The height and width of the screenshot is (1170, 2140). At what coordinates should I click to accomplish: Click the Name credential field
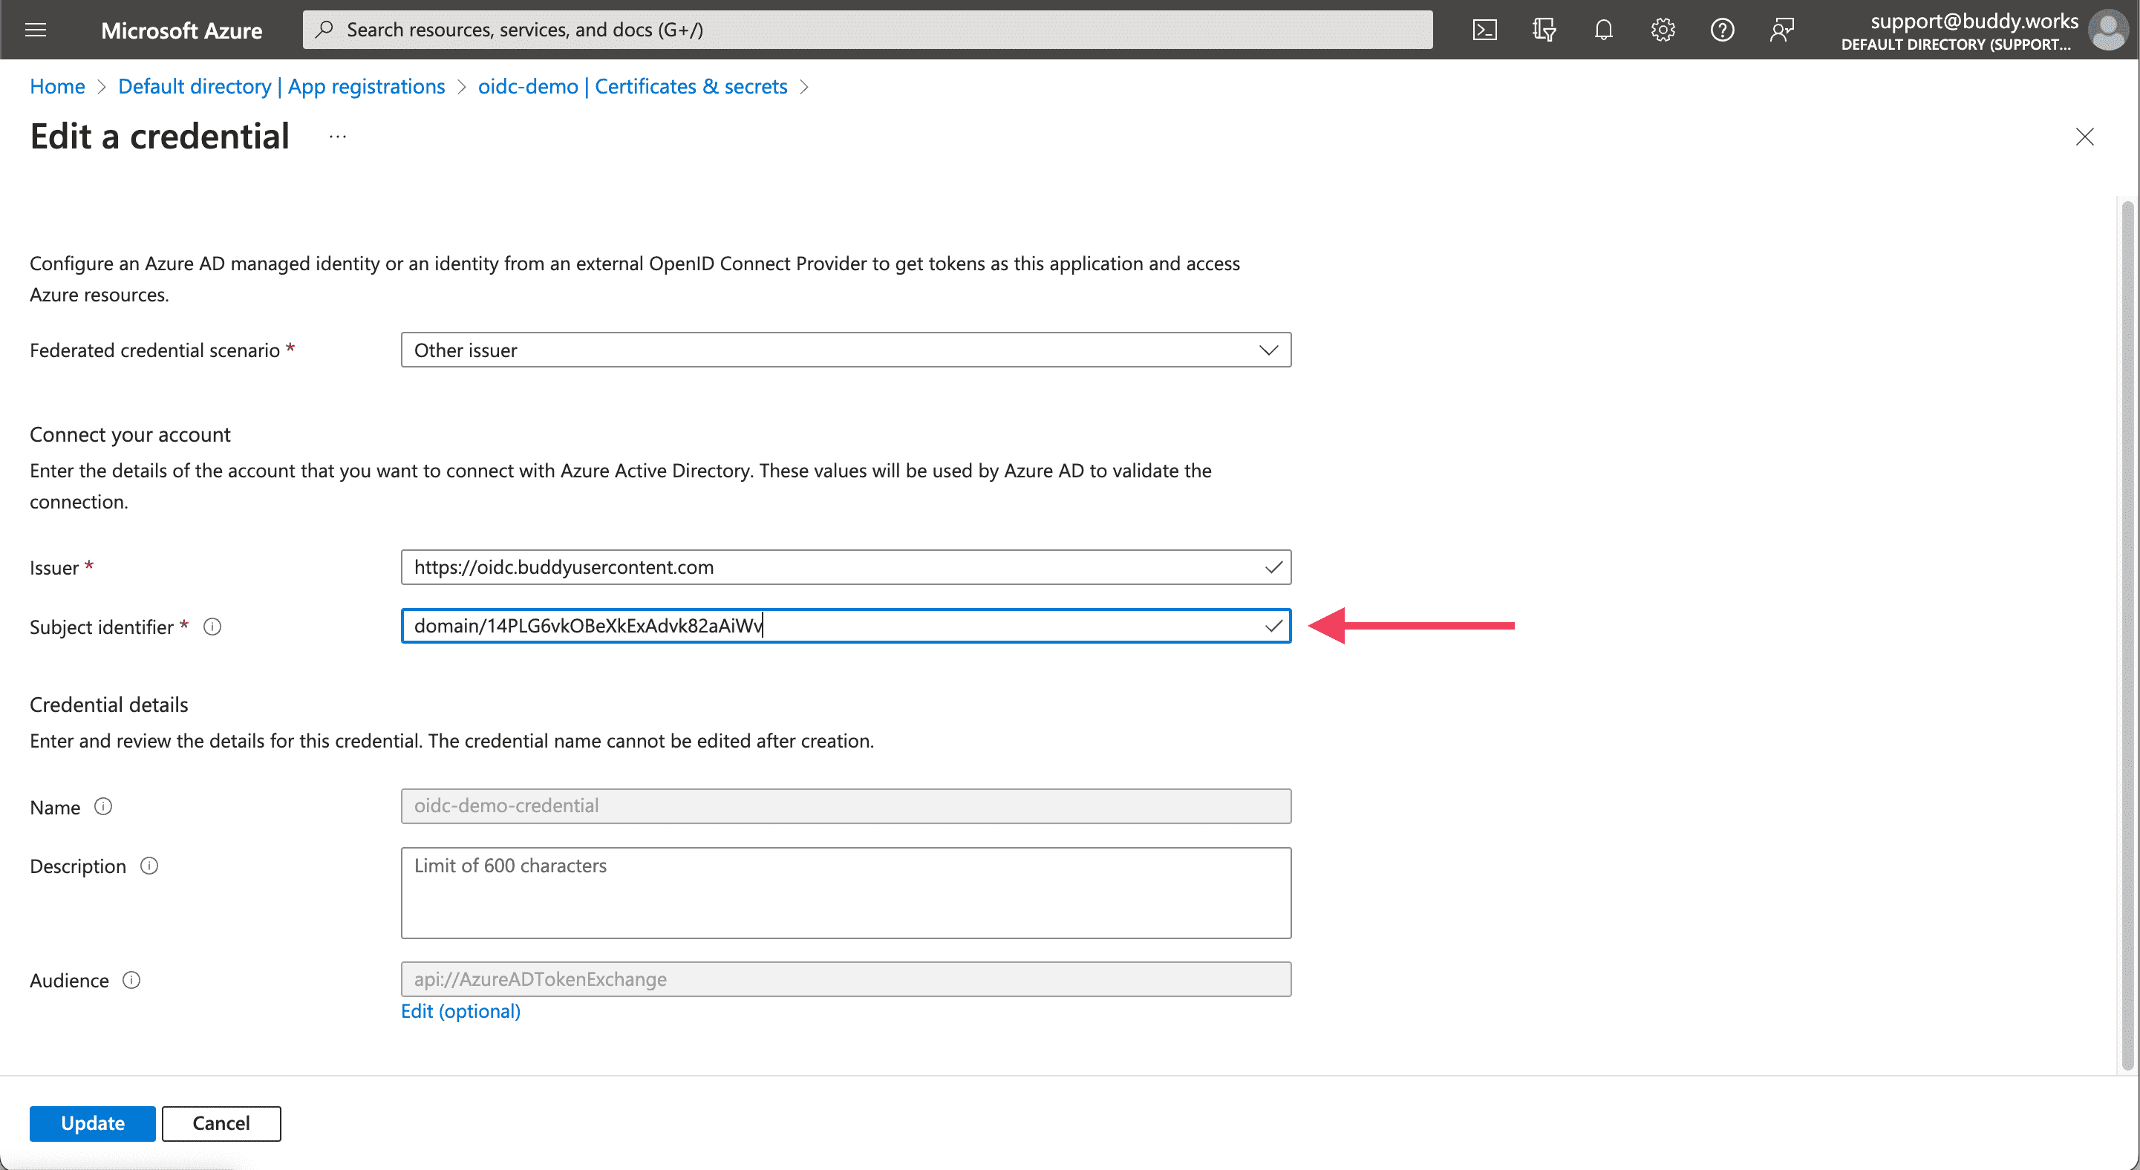pos(846,805)
